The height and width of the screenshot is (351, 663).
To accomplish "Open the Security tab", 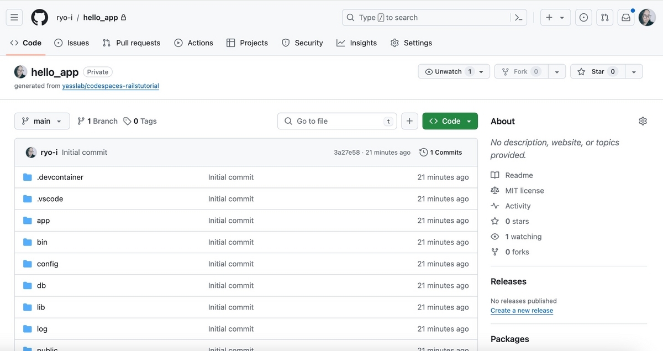I will tap(302, 43).
